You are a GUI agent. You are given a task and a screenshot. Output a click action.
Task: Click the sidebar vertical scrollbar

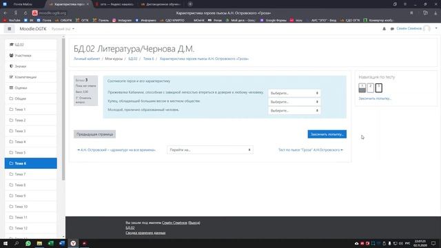[x=63, y=110]
